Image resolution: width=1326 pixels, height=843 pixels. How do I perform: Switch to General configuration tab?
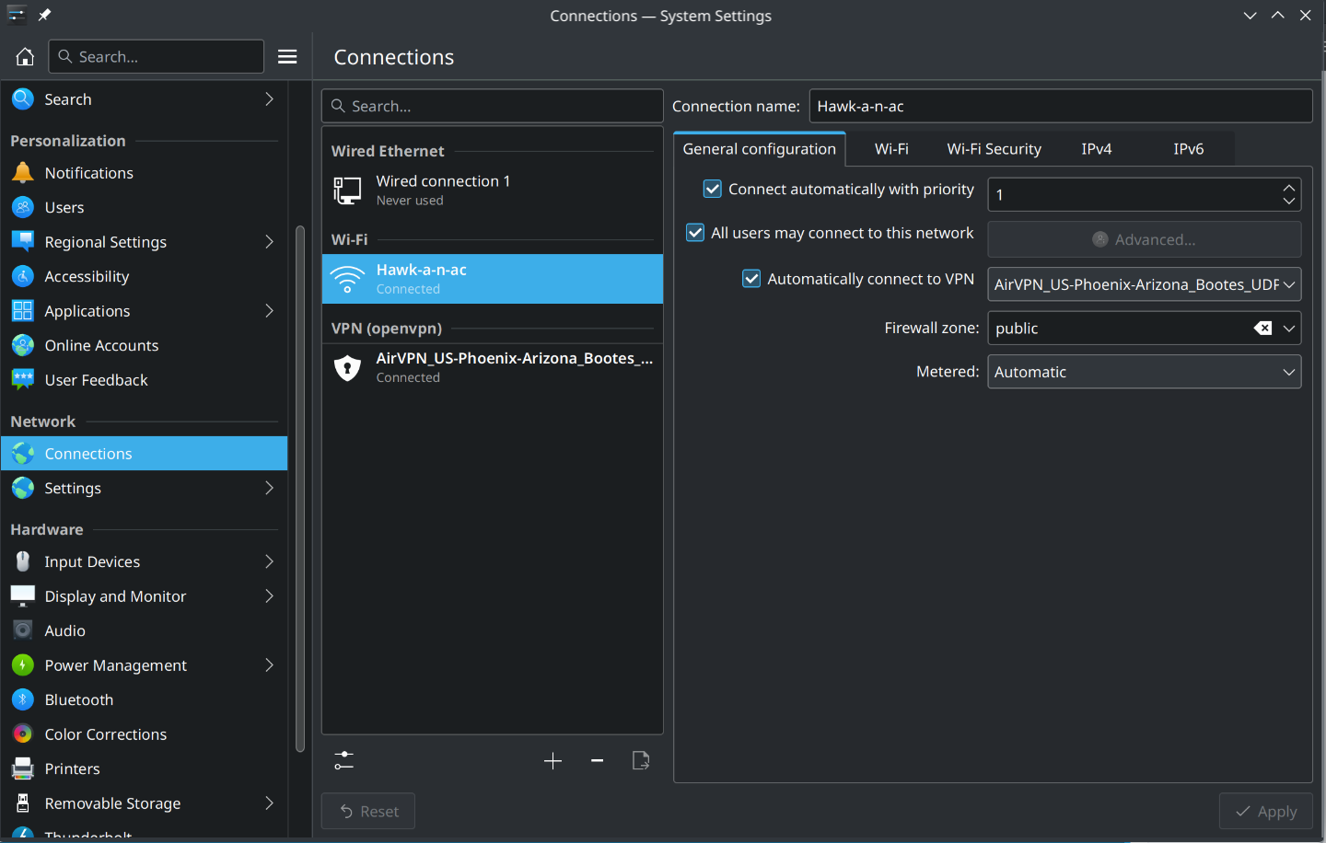pyautogui.click(x=760, y=149)
